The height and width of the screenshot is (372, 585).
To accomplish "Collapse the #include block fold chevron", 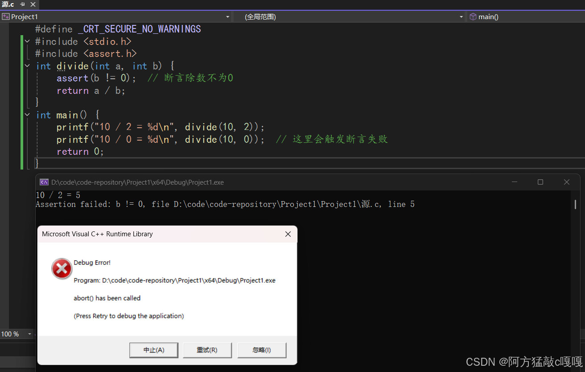I will coord(27,41).
